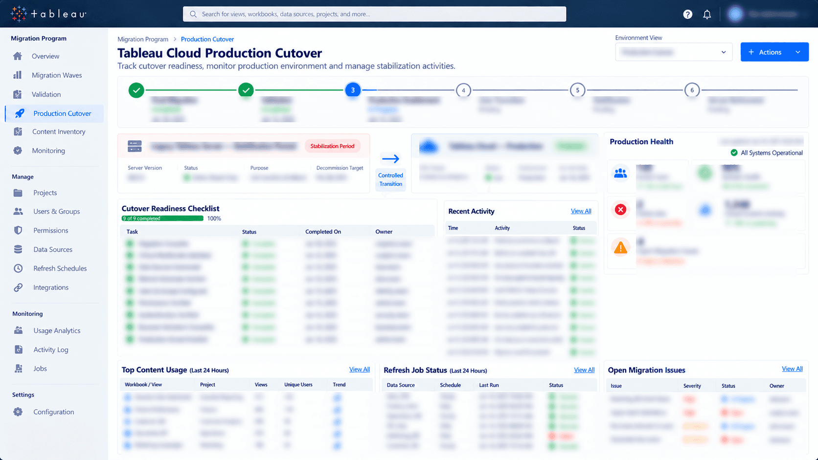
Task: Click the Severity column header
Action: click(692, 386)
